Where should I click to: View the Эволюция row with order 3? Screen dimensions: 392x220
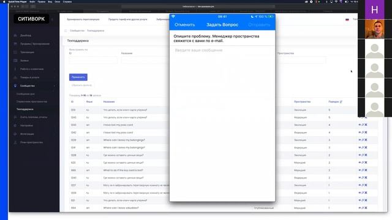tap(360, 140)
